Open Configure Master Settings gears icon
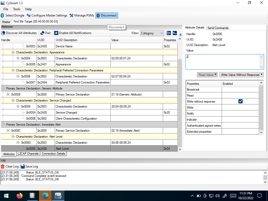This screenshot has width=268, height=201. 29,15
